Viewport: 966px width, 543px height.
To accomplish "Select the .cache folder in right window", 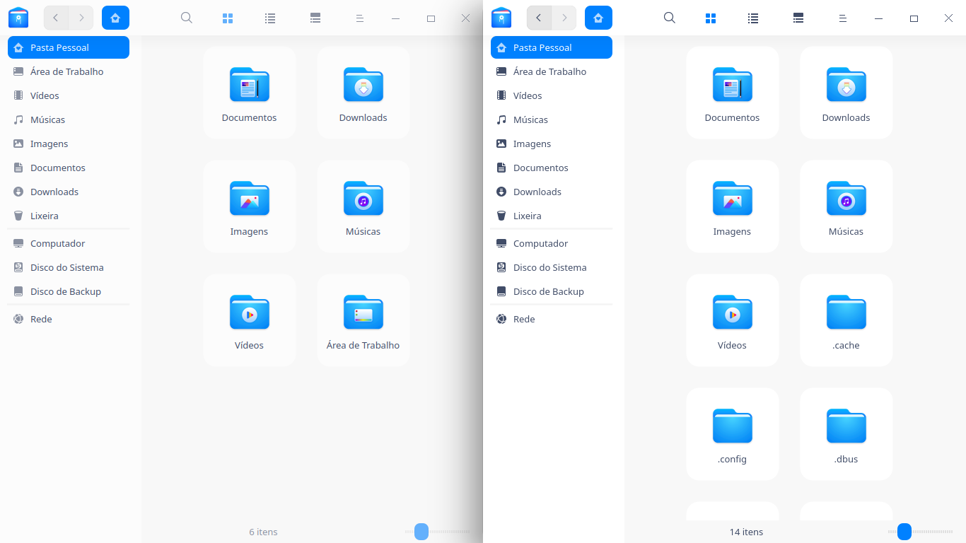I will (846, 320).
